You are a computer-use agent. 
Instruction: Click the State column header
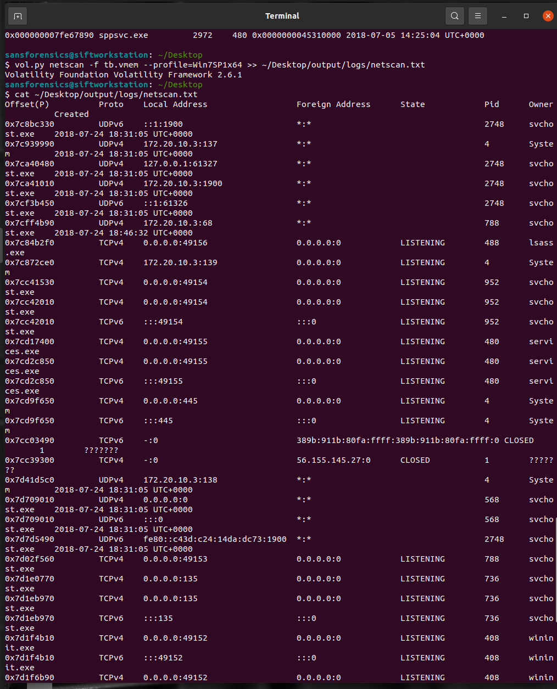pyautogui.click(x=413, y=104)
